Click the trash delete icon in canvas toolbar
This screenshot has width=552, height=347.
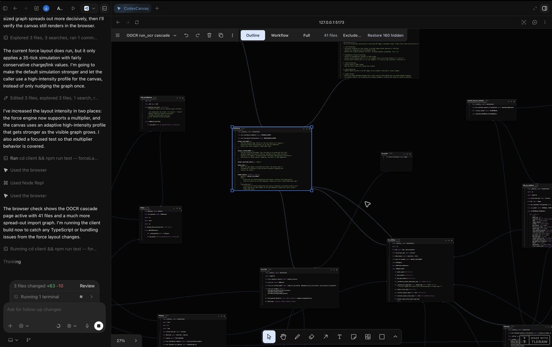tap(209, 35)
